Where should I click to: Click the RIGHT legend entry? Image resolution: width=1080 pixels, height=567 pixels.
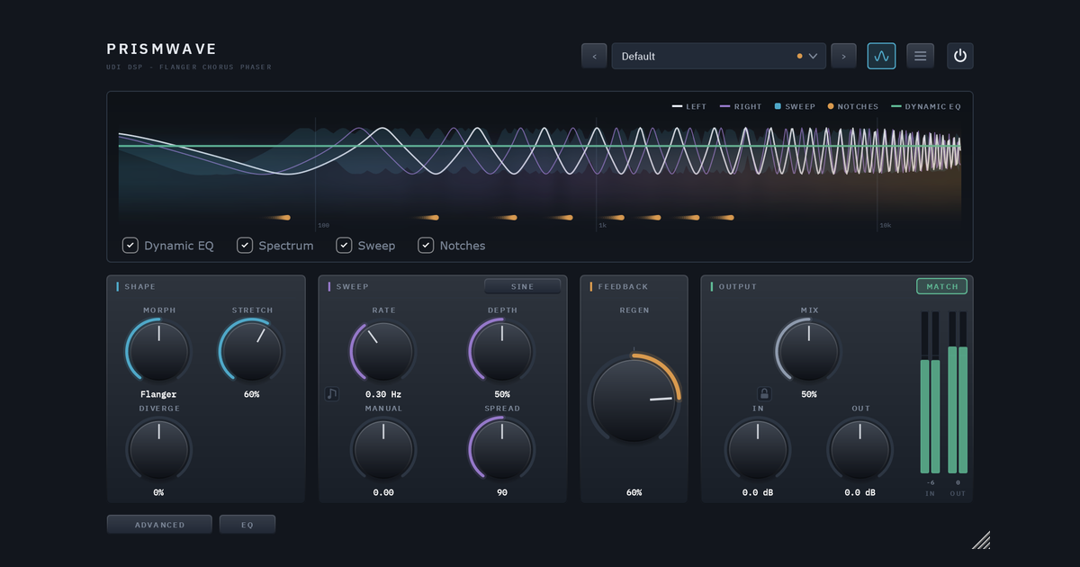[x=741, y=106]
